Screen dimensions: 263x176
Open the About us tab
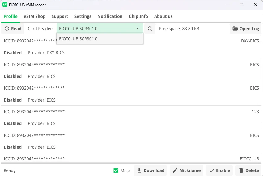(x=163, y=16)
